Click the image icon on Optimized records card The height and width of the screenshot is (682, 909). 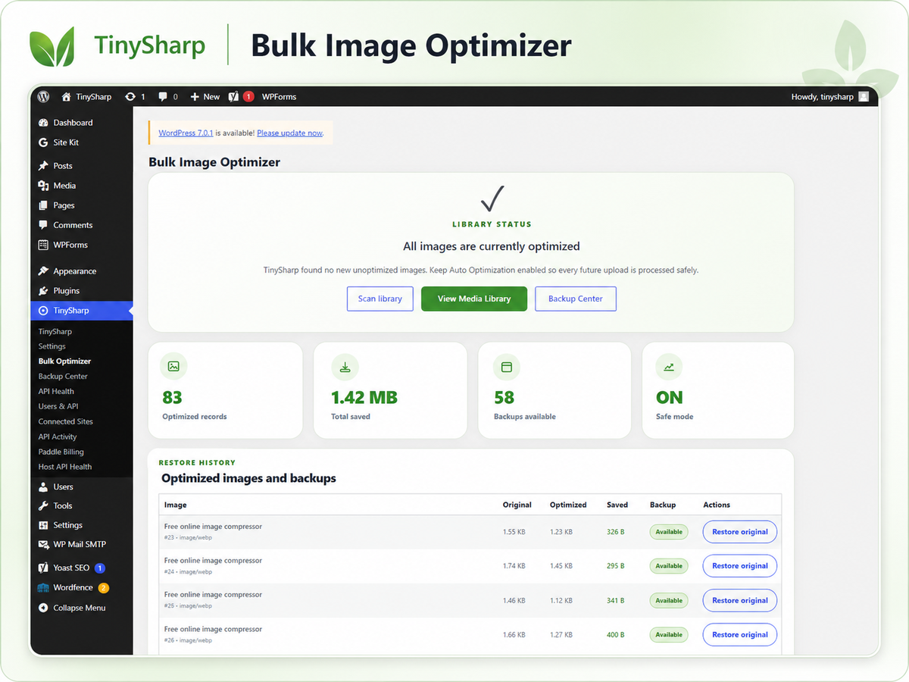[x=173, y=367]
